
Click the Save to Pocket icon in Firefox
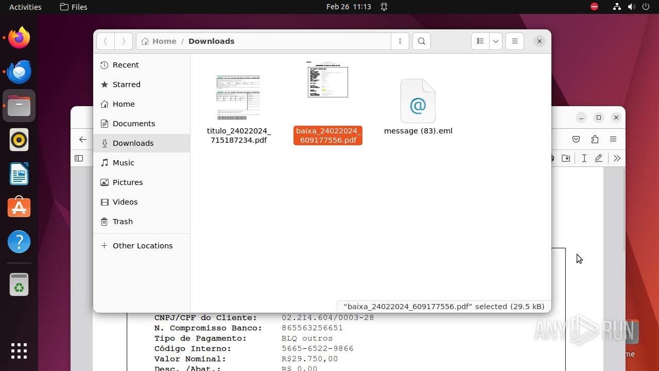click(576, 139)
